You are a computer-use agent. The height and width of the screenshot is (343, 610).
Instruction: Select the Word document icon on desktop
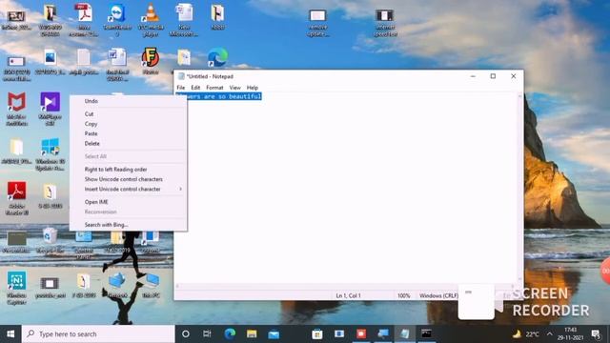[x=117, y=64]
